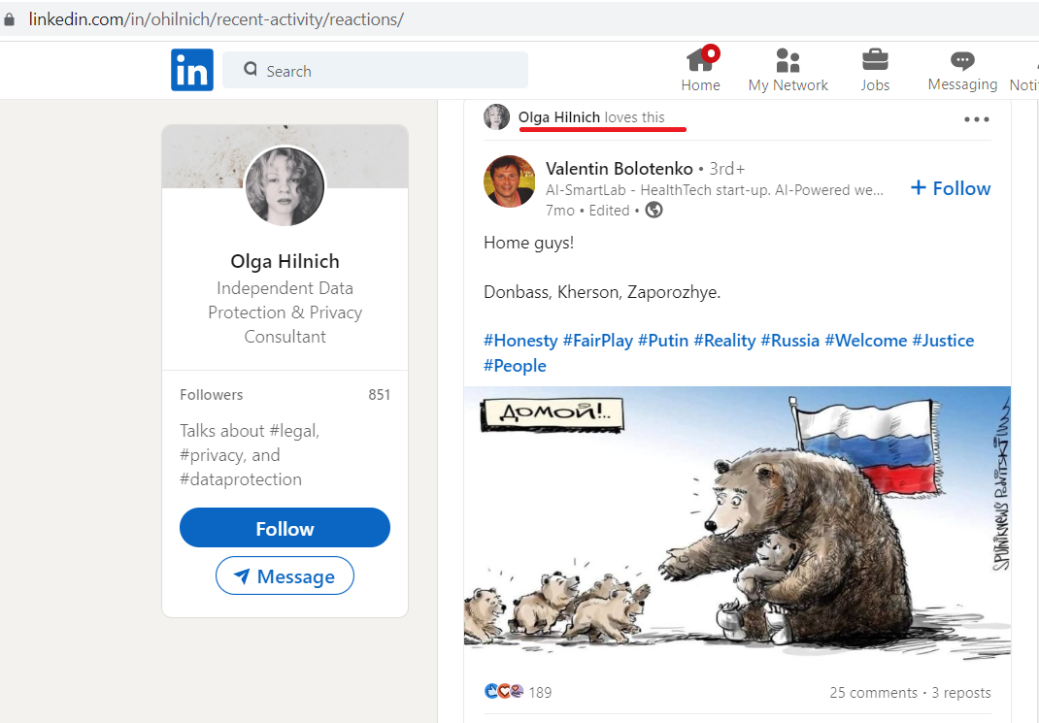1039x723 pixels.
Task: Open Home from the navigation bar
Action: tap(700, 70)
